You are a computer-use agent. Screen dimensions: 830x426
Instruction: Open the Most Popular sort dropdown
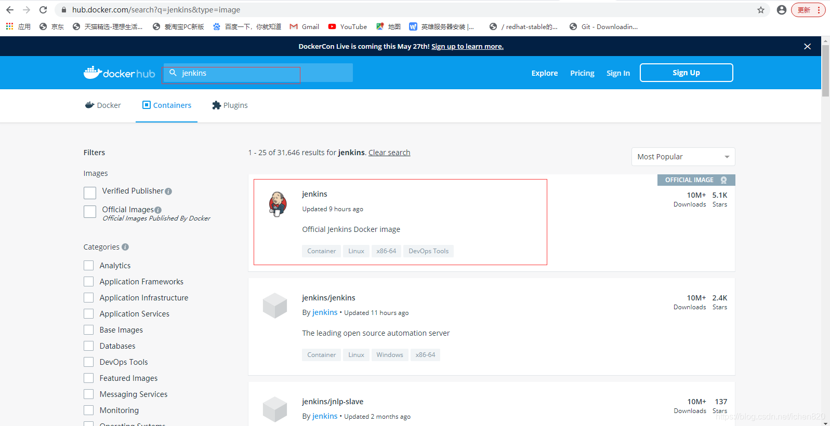click(683, 157)
